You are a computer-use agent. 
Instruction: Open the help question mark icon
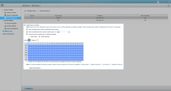(168, 5)
